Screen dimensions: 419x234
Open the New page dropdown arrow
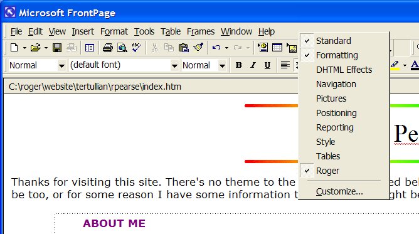pyautogui.click(x=24, y=48)
